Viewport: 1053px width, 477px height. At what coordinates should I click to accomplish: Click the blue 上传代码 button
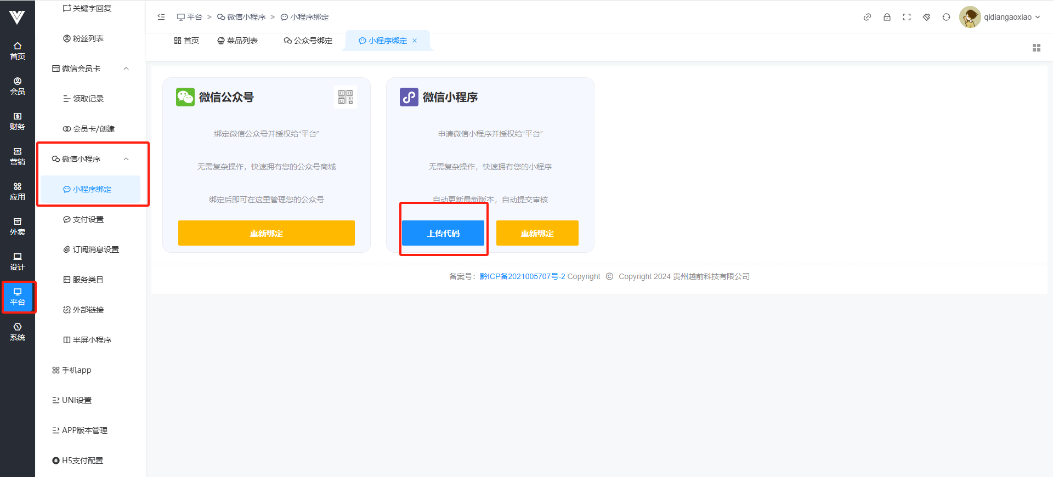[x=443, y=233]
